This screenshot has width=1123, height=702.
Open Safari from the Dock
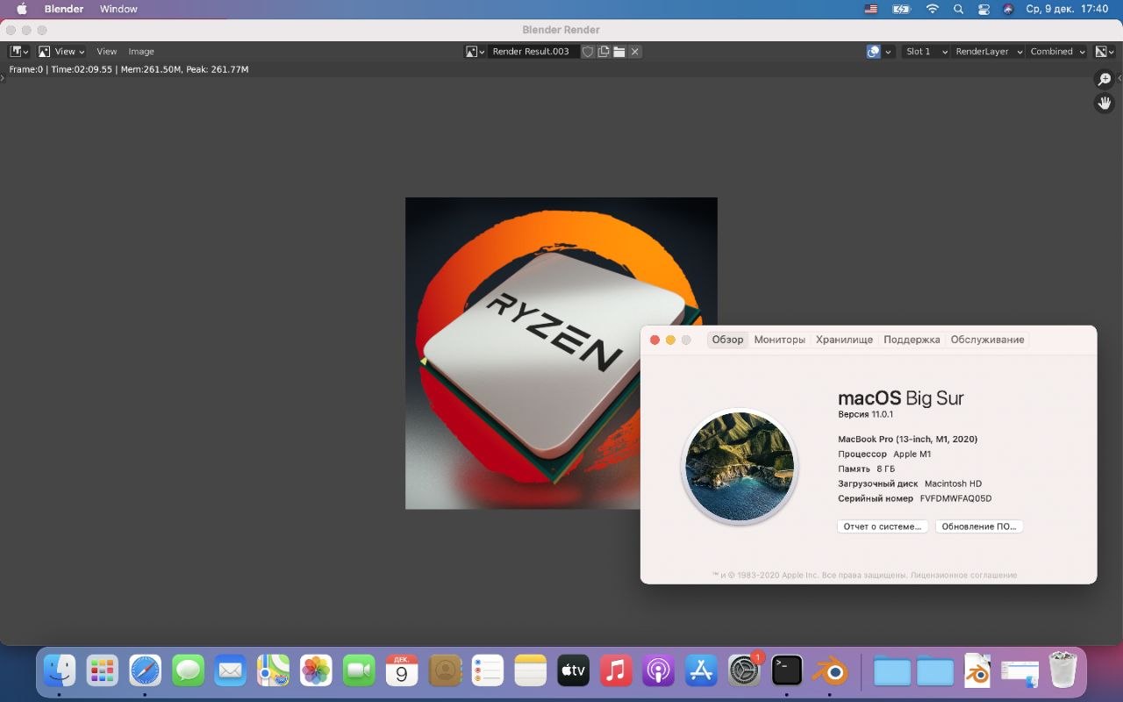[x=146, y=671]
